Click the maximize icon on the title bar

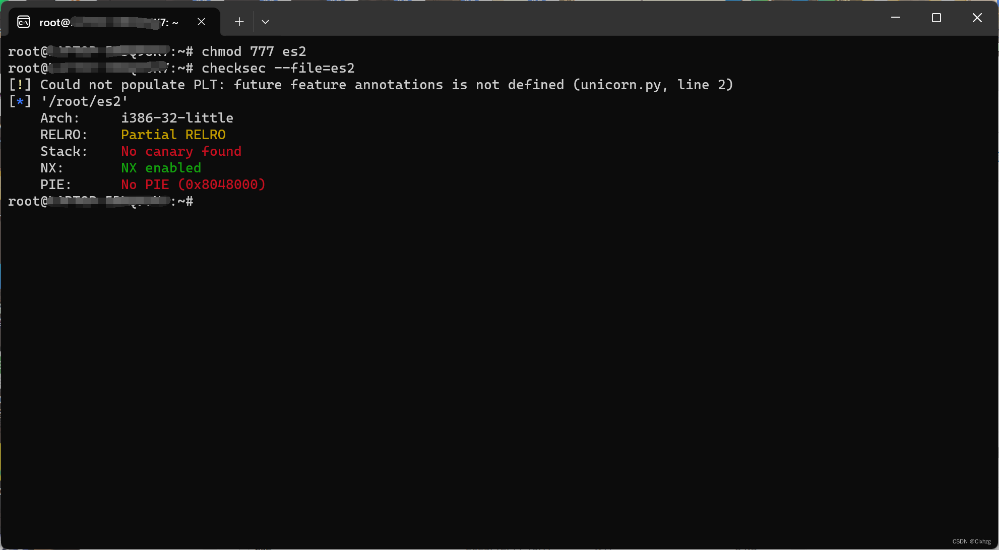tap(936, 17)
